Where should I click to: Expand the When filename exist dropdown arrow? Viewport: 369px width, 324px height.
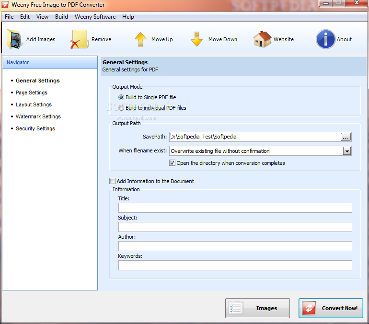(347, 151)
